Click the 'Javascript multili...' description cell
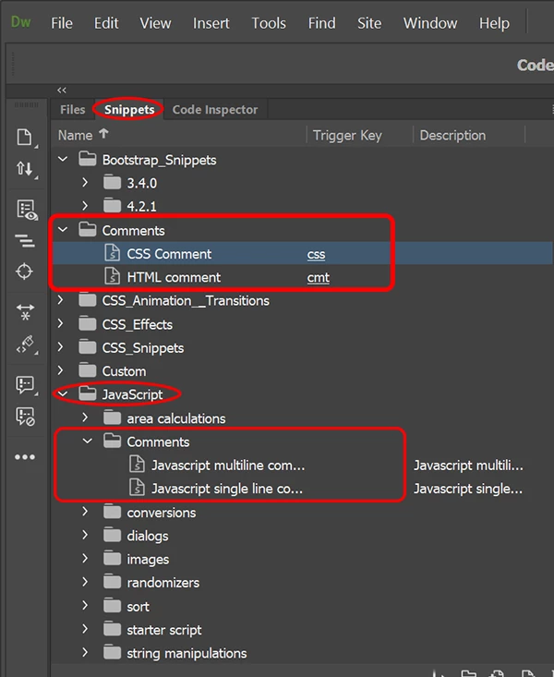554x677 pixels. (468, 465)
